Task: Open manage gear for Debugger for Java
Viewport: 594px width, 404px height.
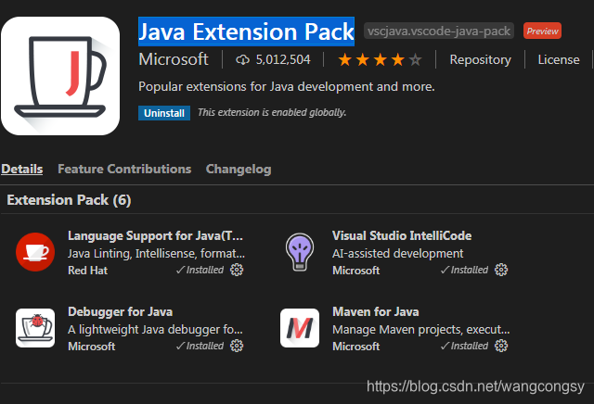Action: (237, 346)
